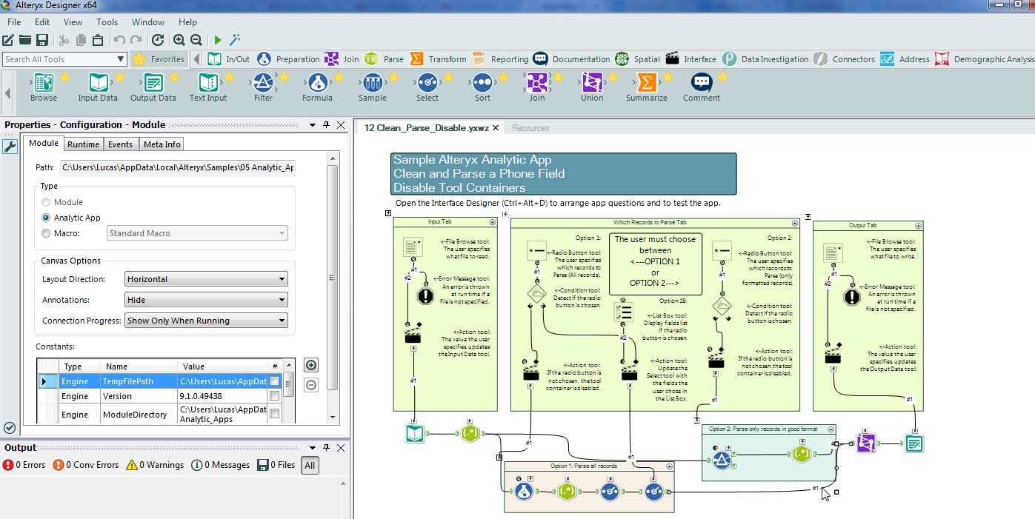The width and height of the screenshot is (1035, 519).
Task: Open the Layout Direction dropdown
Action: pos(206,279)
